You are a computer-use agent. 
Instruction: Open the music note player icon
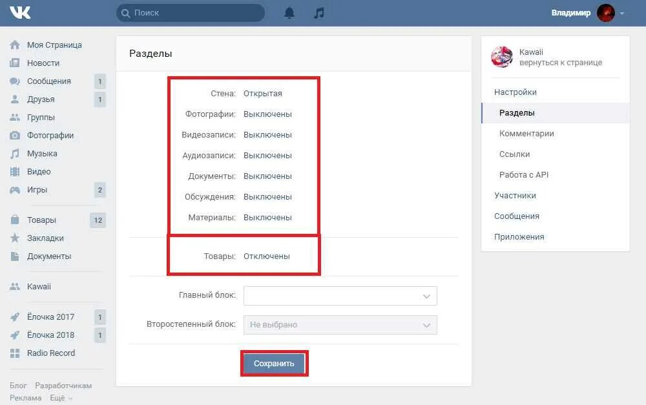coord(319,13)
